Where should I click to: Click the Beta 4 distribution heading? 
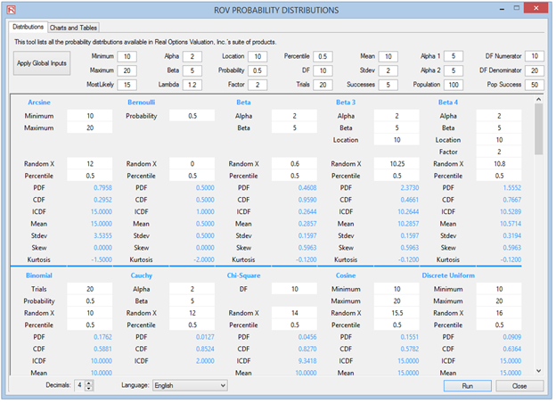tap(448, 103)
